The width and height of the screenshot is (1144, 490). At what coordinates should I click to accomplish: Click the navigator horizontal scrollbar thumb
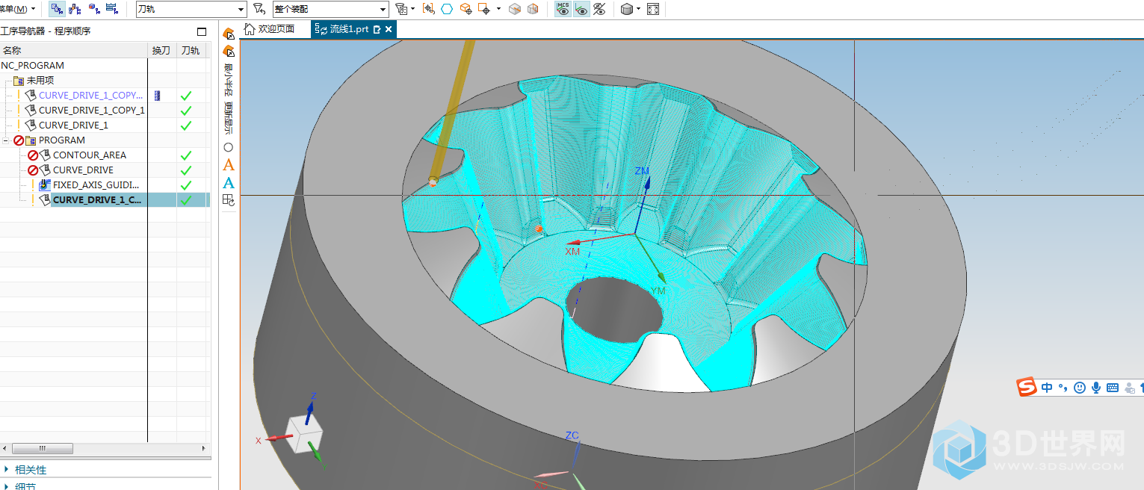click(x=43, y=448)
